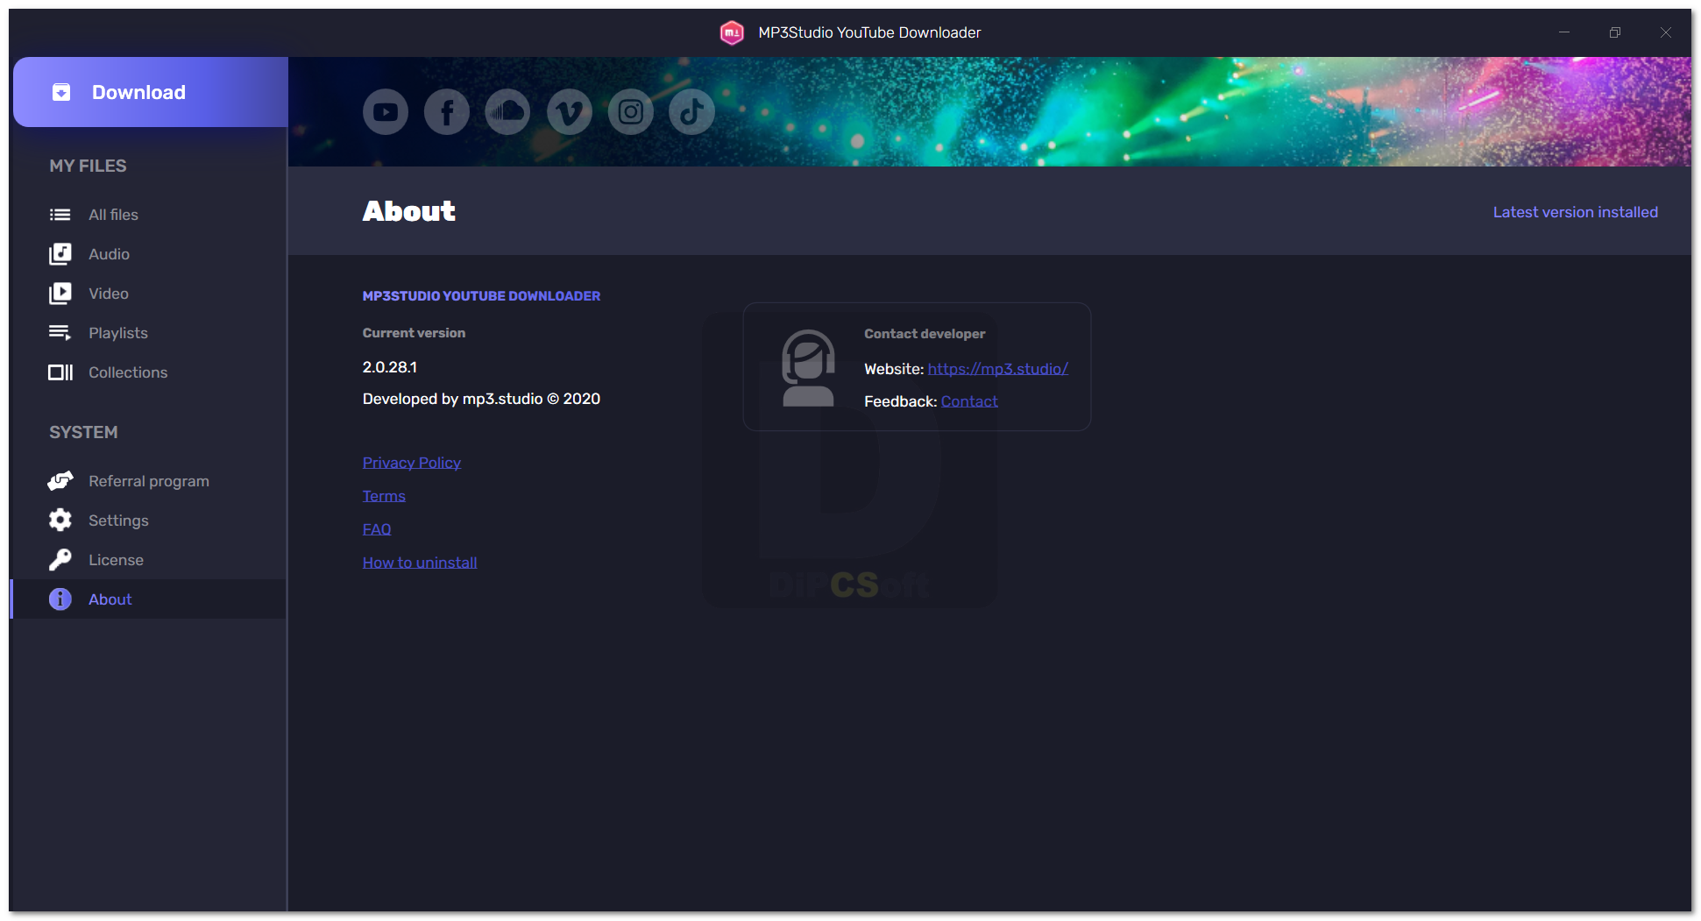This screenshot has width=1701, height=921.
Task: Click the About info icon
Action: tap(60, 599)
